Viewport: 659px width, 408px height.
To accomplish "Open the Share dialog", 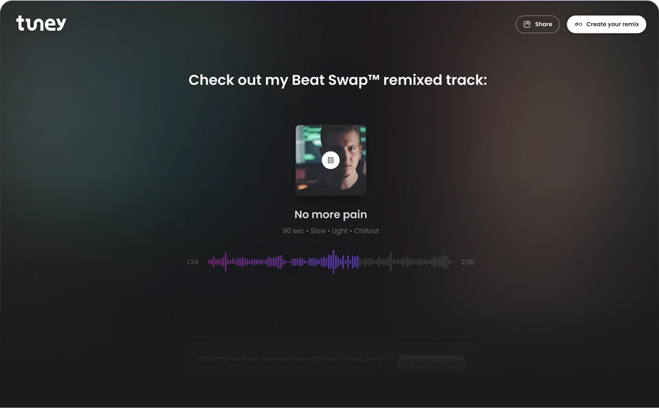I will point(538,24).
